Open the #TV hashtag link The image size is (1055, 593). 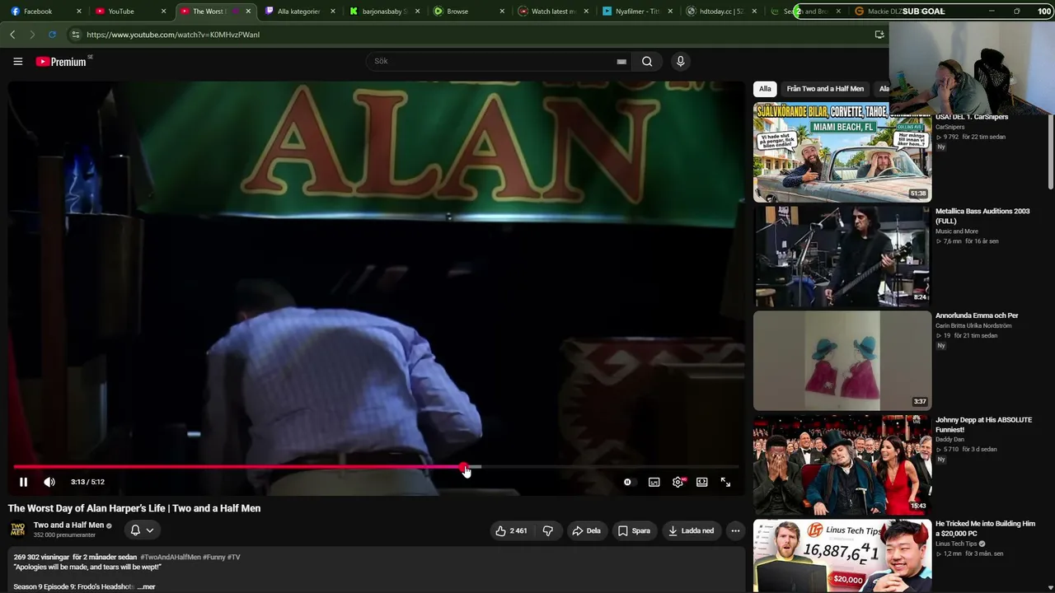tap(234, 557)
